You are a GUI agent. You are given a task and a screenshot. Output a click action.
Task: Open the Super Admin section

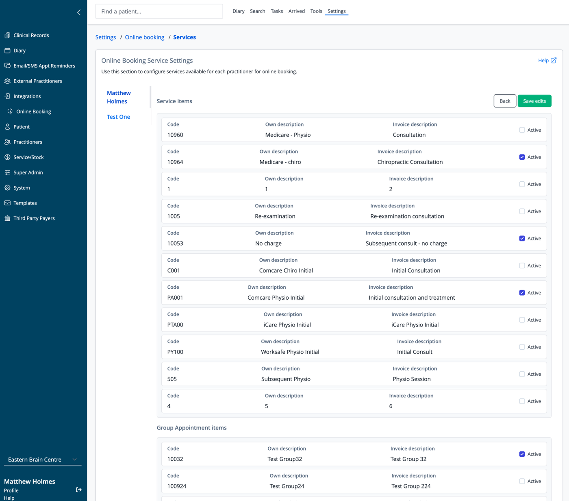(x=28, y=172)
